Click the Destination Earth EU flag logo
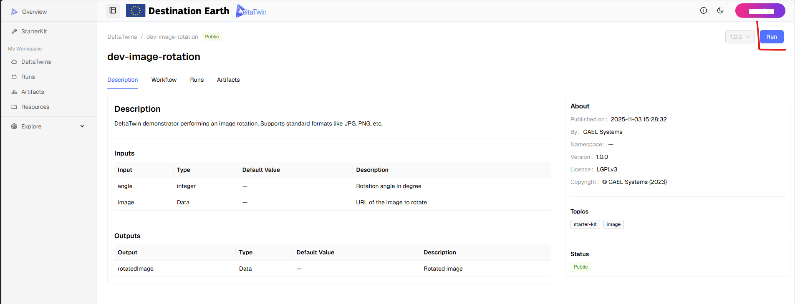This screenshot has height=304, width=795. coord(136,11)
